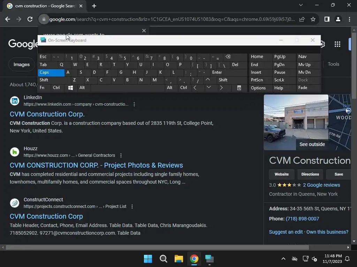Open Chrome tab search chevron

click(x=301, y=5)
